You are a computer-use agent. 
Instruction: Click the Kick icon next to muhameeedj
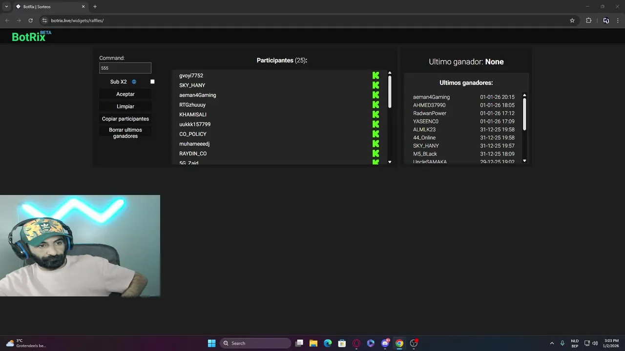(375, 144)
